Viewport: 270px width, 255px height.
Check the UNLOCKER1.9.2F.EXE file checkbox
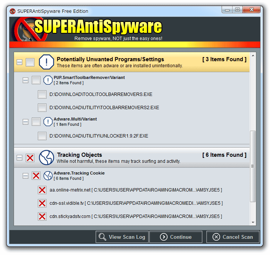tap(42, 136)
